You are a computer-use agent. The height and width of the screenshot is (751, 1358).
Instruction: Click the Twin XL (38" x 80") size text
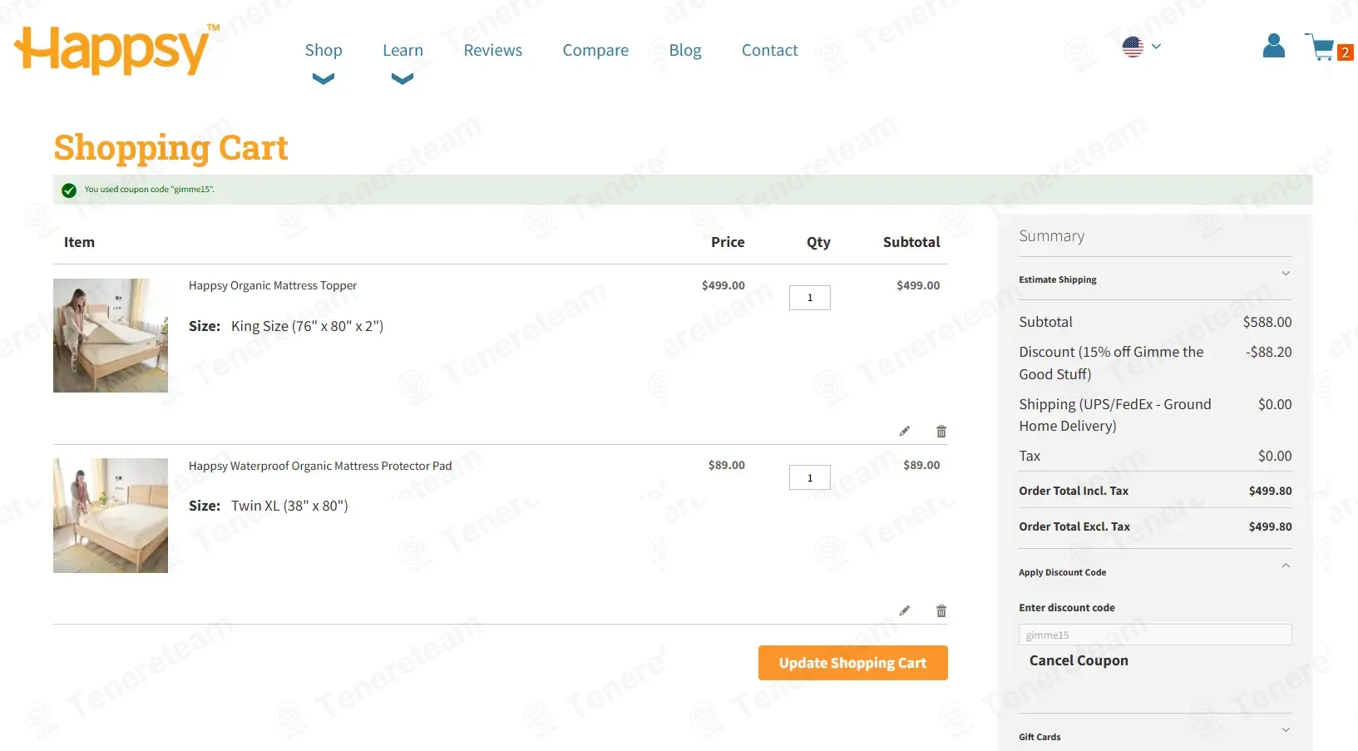click(x=289, y=506)
